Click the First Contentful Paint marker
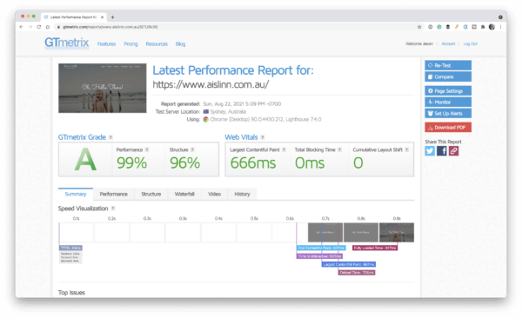Image resolution: width=522 pixels, height=318 pixels. click(321, 248)
